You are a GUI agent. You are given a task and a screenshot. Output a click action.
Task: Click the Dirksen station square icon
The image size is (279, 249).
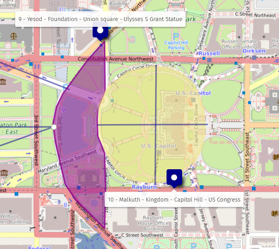click(x=254, y=58)
